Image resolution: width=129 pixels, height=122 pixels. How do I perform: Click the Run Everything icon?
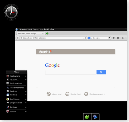[x=8, y=83]
